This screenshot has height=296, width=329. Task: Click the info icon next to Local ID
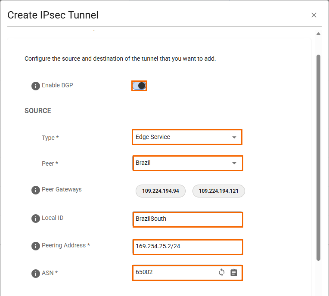click(36, 219)
